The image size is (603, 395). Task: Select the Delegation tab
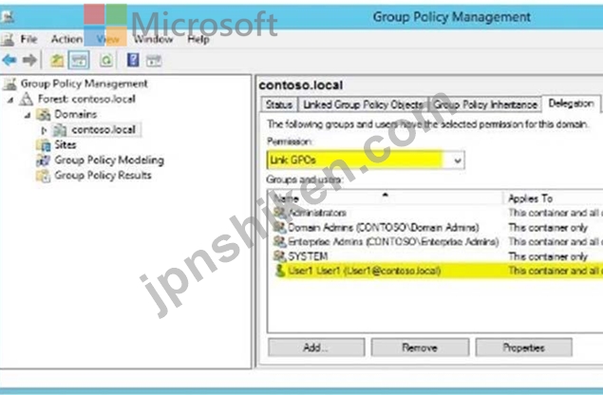pos(571,103)
